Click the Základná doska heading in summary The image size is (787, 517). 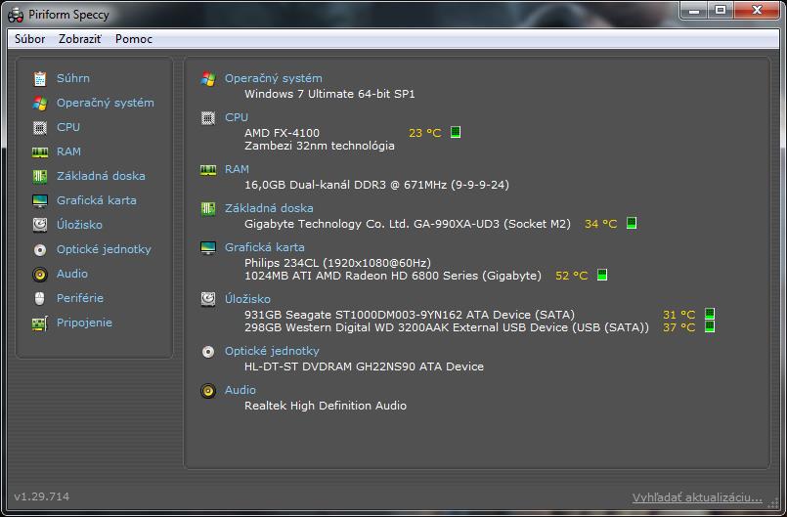pos(269,208)
